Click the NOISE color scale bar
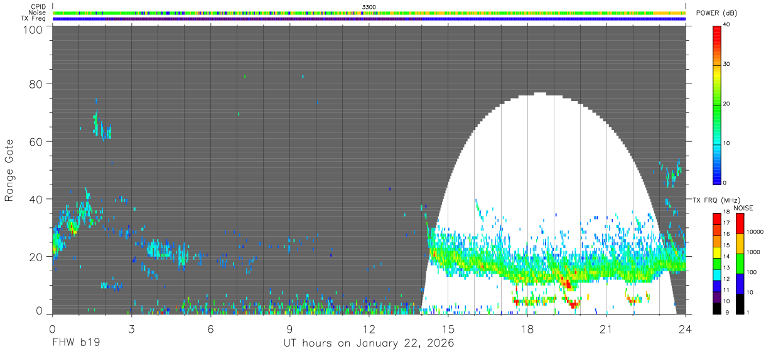Viewport: 771px width, 356px height. pyautogui.click(x=740, y=263)
